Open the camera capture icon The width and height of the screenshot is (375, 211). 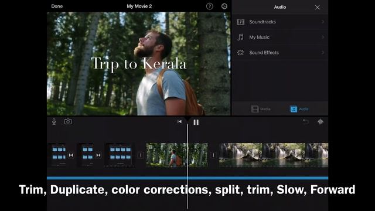(x=68, y=121)
